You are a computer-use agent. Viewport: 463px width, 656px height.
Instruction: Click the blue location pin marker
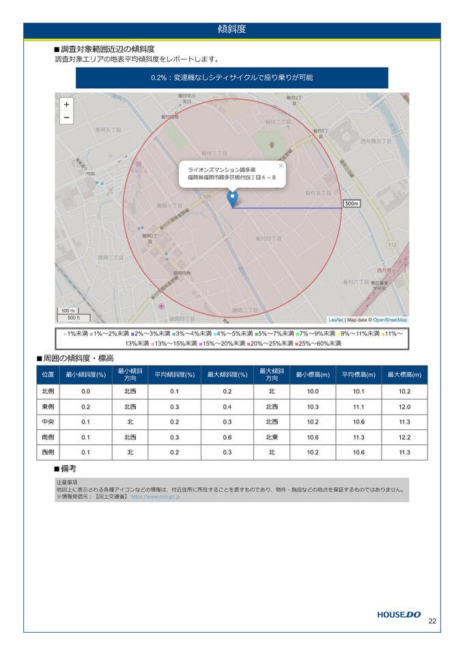point(232,199)
